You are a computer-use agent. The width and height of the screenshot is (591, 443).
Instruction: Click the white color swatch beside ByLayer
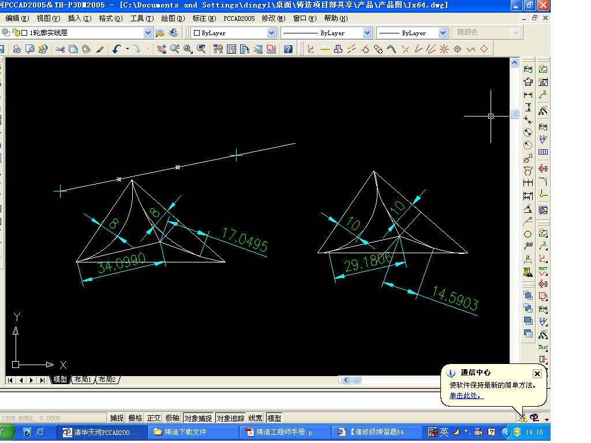click(x=196, y=33)
